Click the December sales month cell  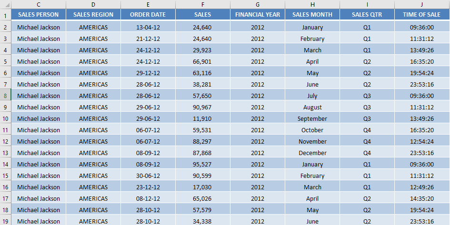click(312, 153)
